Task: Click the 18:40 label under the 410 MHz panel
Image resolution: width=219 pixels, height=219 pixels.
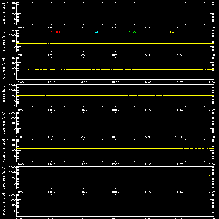Action: pos(147,55)
